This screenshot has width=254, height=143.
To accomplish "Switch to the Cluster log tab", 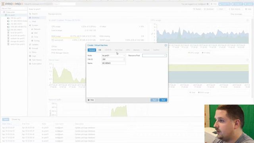I will [x=16, y=120].
